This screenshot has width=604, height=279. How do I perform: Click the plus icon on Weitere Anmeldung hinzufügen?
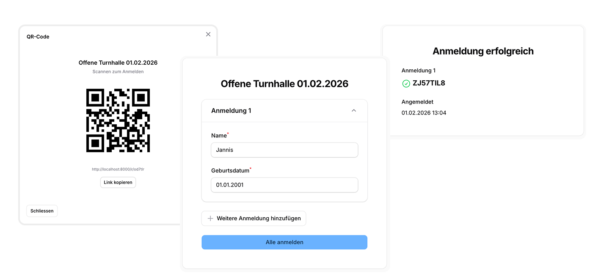(210, 218)
